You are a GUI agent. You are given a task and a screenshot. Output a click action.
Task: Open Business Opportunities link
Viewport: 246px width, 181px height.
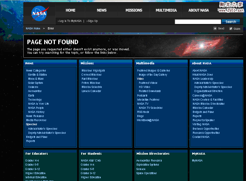click(x=206, y=129)
